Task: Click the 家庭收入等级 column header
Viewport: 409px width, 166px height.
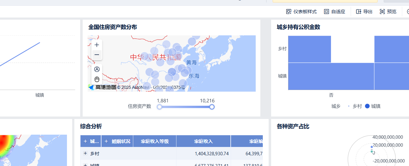Action: coord(155,141)
